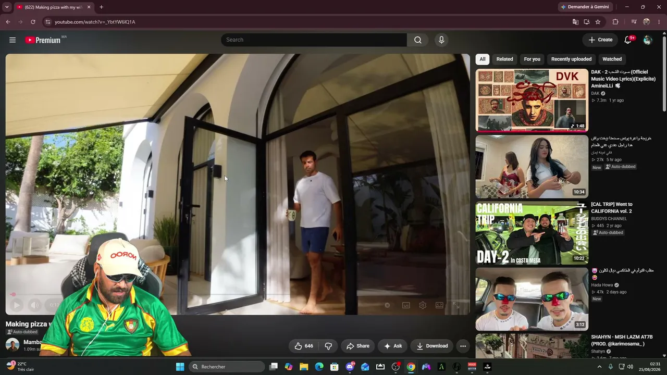Toggle theater mode in player

[439, 305]
